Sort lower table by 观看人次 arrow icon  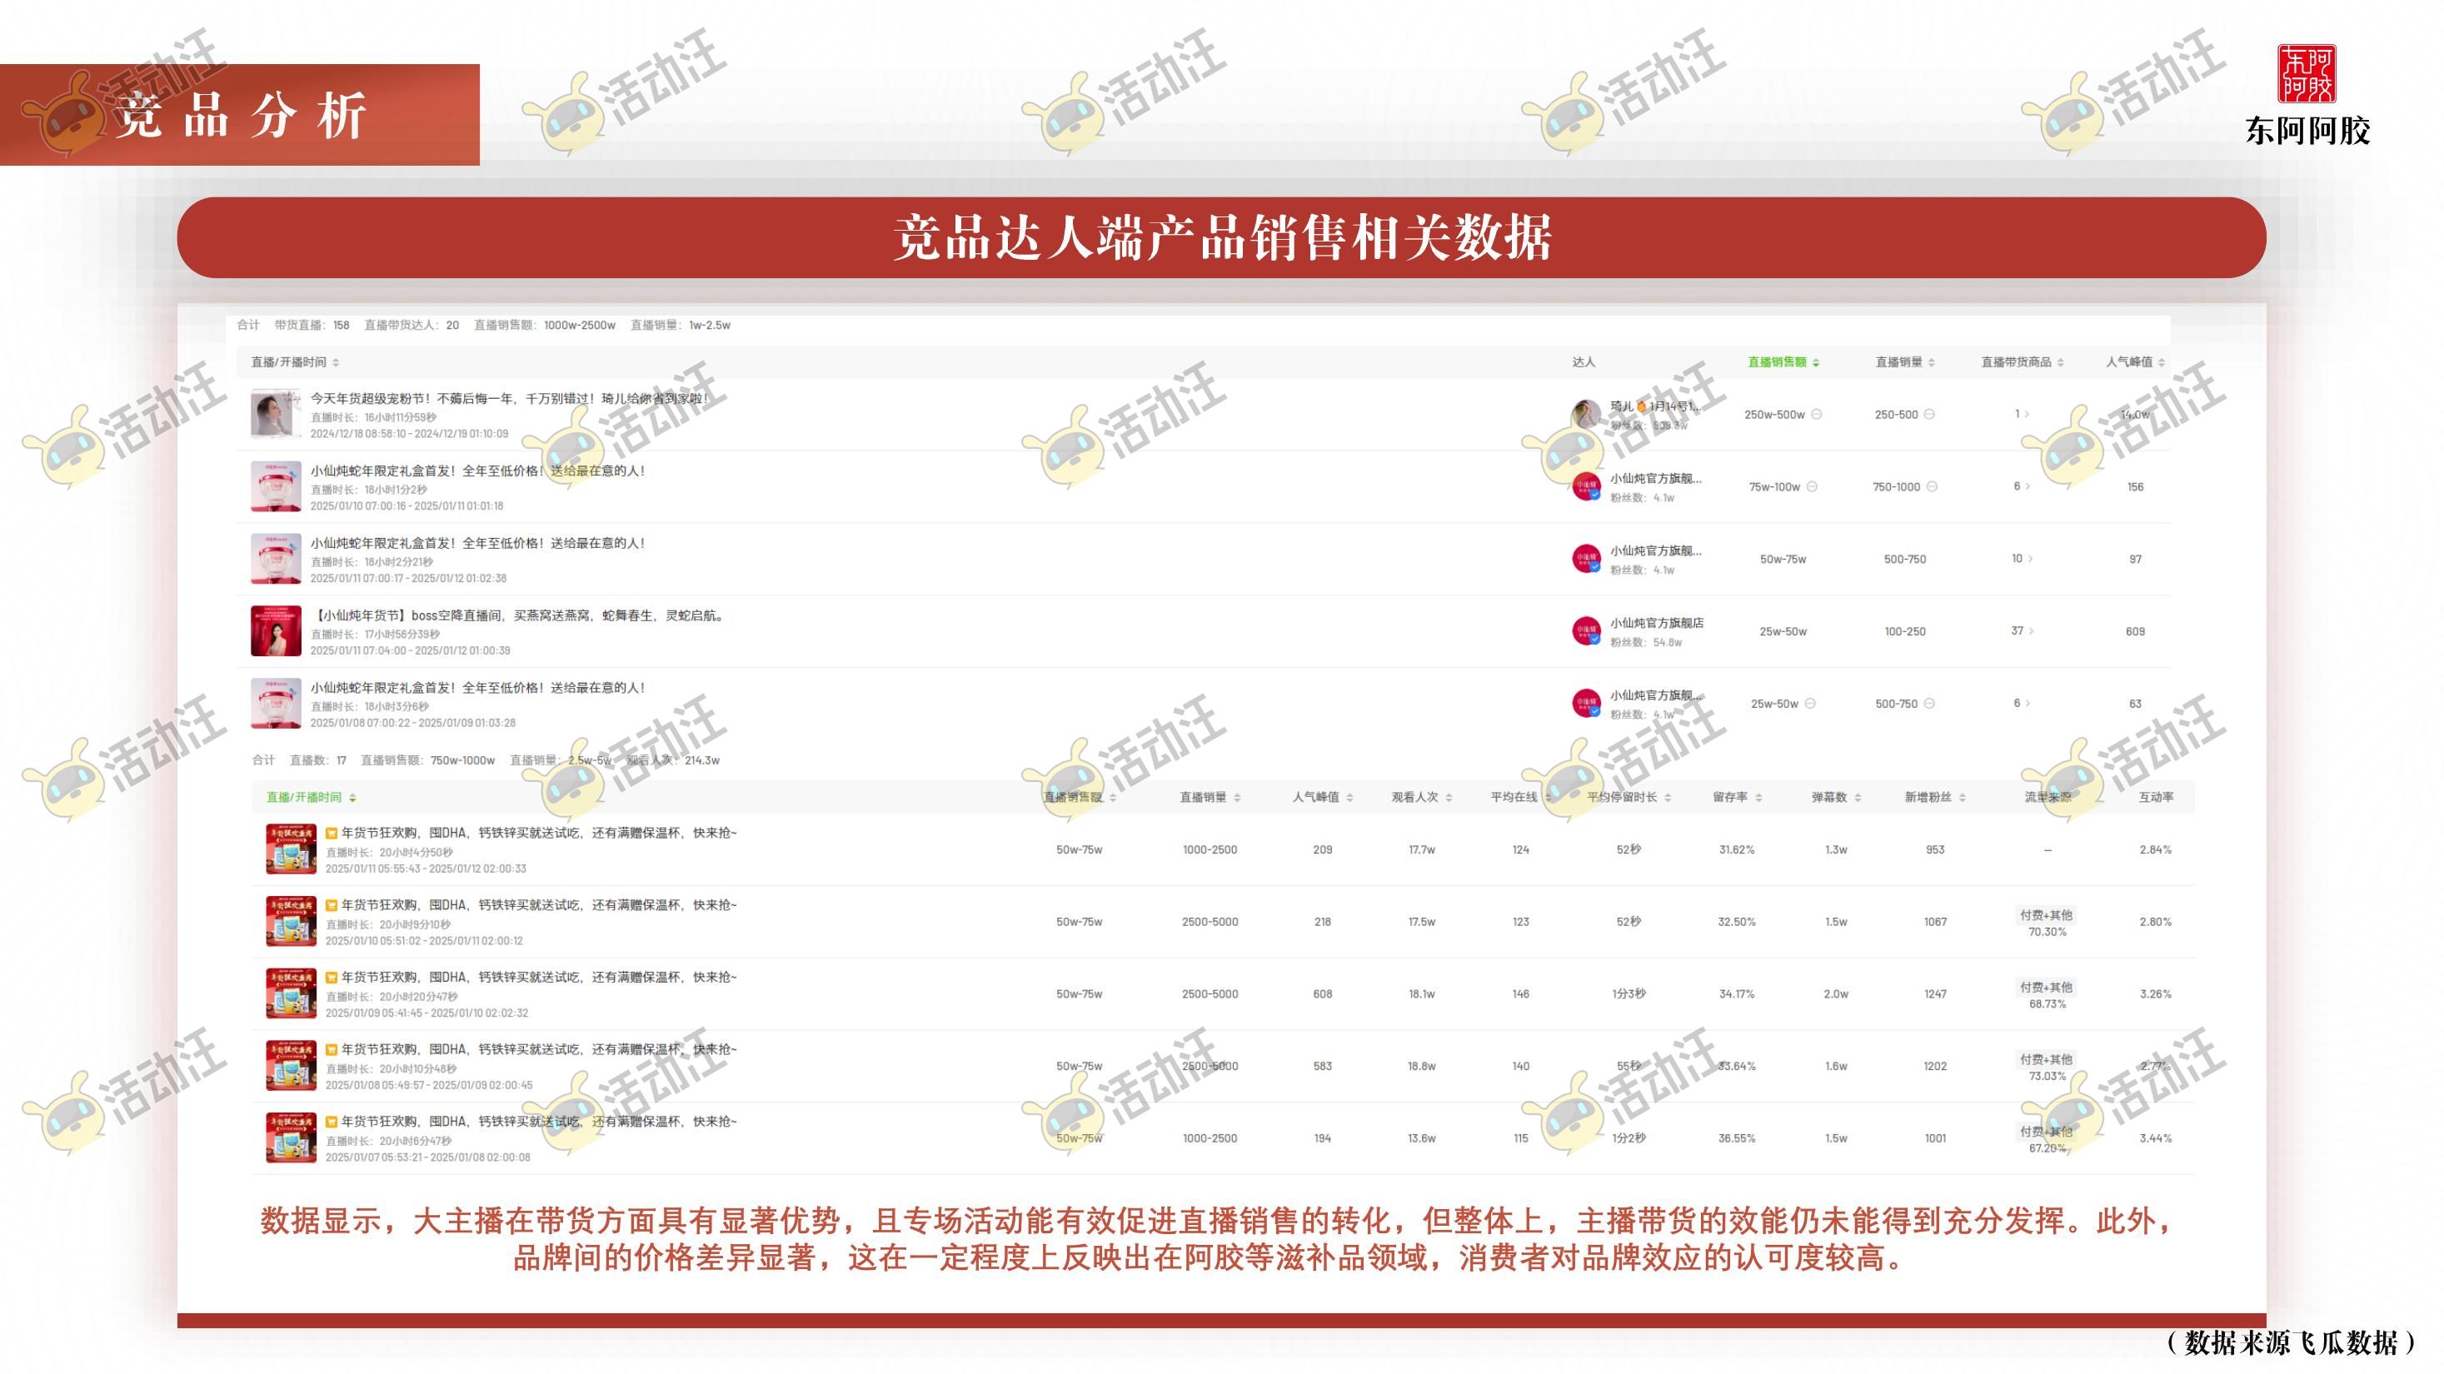point(1449,798)
